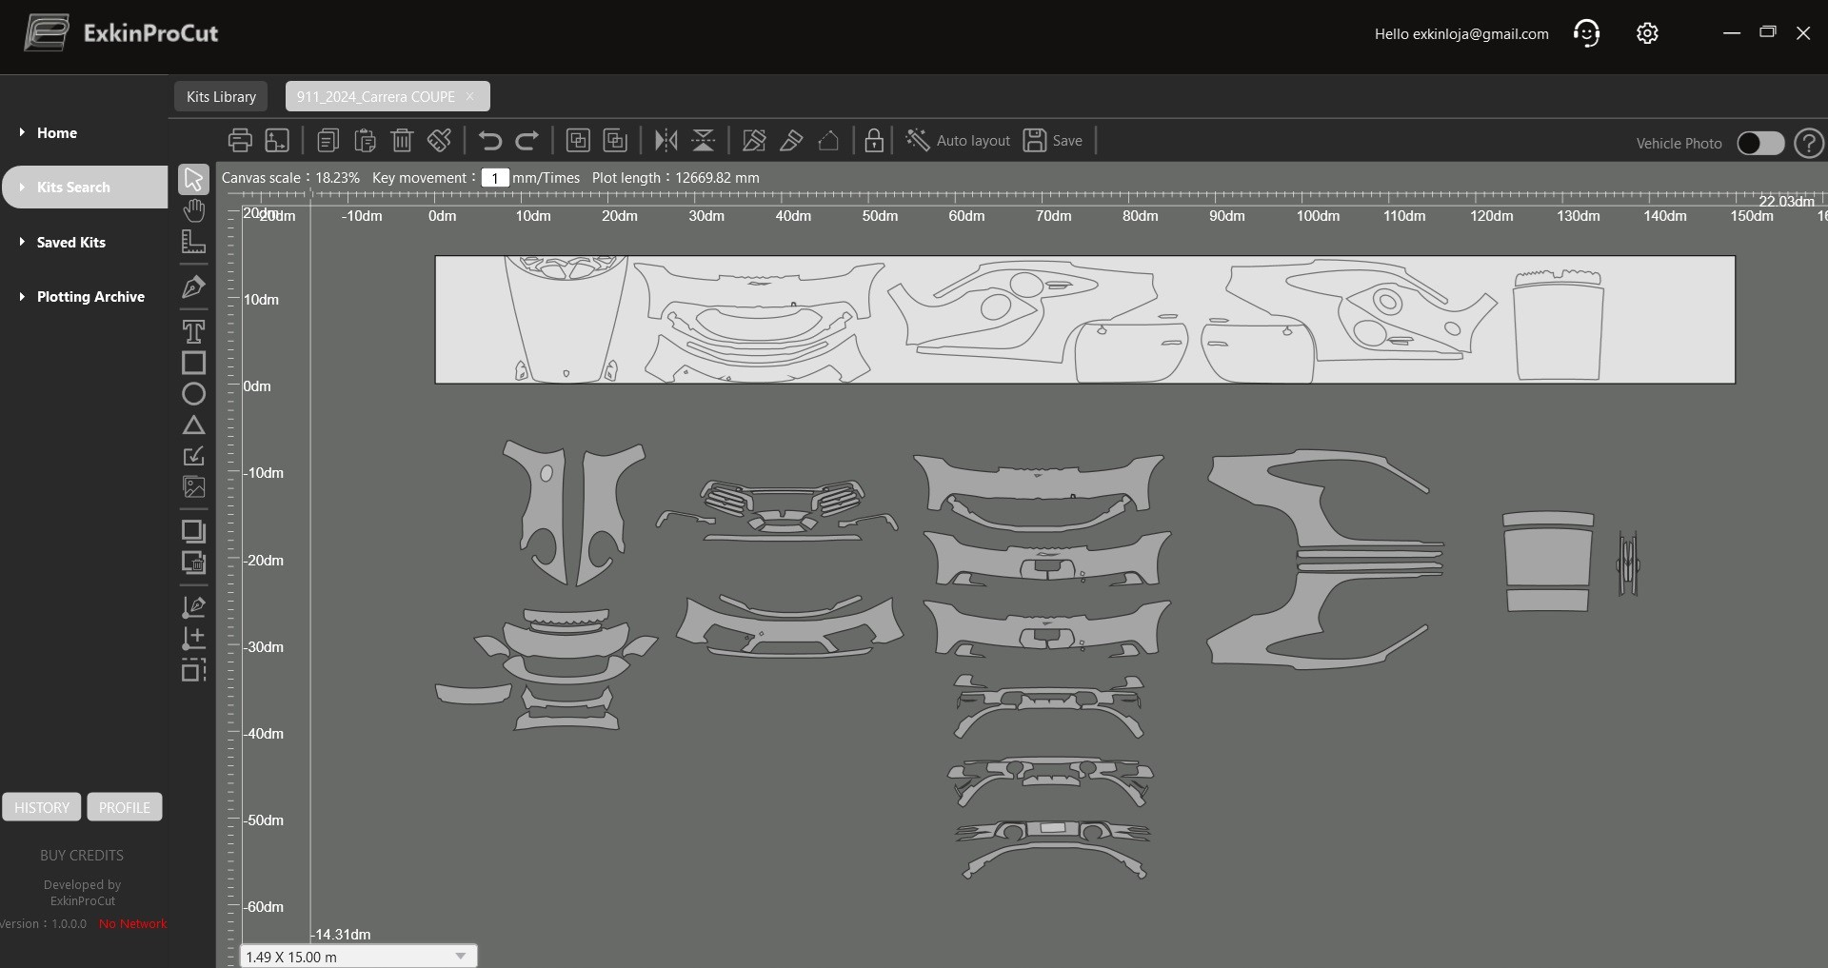Click the lock icon in toolbar

(x=874, y=141)
